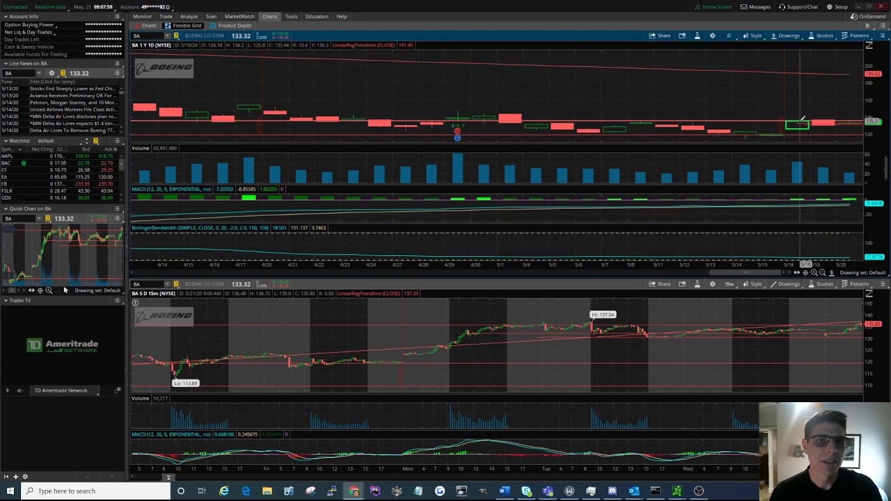Mute the Trader TV audio
Viewport: 891px width, 501px height.
[19, 390]
